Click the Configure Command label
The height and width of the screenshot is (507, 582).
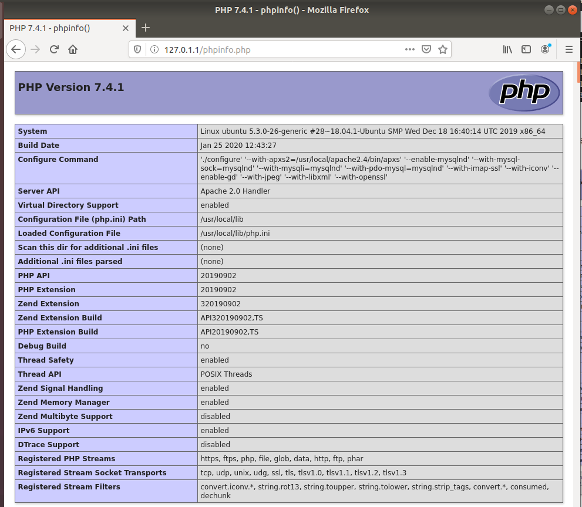point(58,160)
